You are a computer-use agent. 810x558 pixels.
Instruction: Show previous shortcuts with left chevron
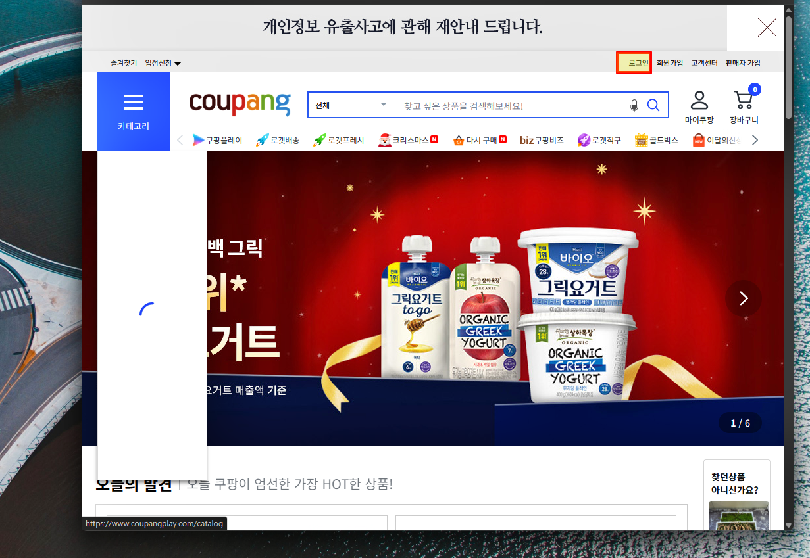[x=180, y=140]
